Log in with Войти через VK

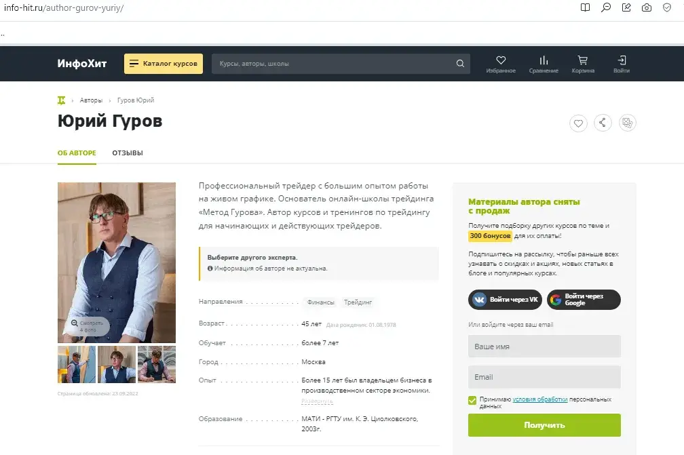(505, 300)
